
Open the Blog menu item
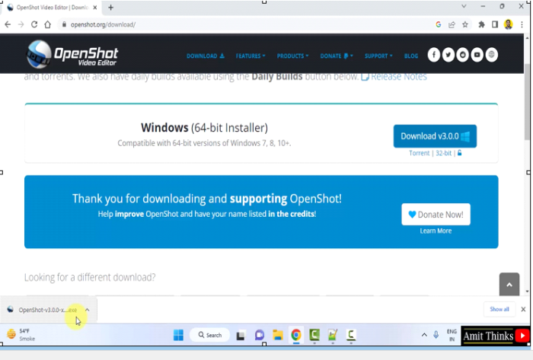tap(411, 56)
